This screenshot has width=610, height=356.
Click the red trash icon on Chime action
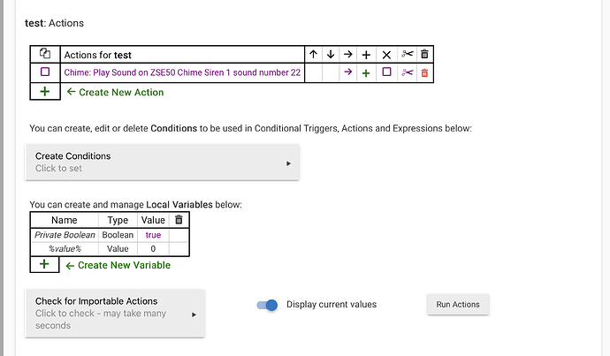coord(424,72)
